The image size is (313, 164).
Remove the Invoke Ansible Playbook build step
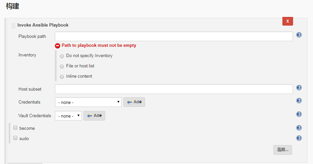tap(287, 21)
